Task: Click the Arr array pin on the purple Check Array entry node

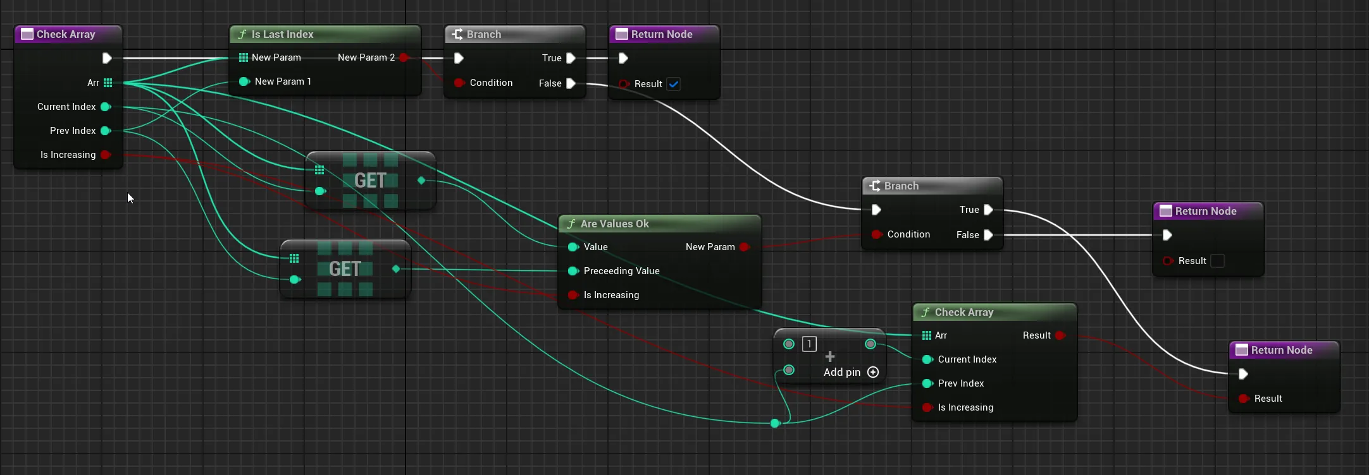Action: click(108, 83)
